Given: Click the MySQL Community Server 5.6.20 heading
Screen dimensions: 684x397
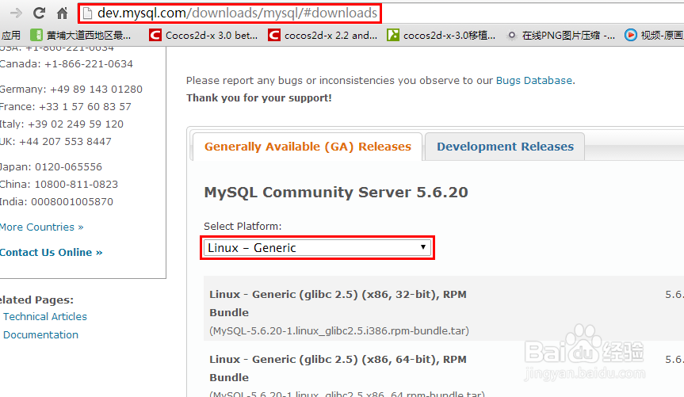Looking at the screenshot, I should click(336, 192).
